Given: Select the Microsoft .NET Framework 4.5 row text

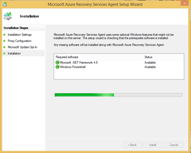Looking at the screenshot, I should tap(79, 62).
